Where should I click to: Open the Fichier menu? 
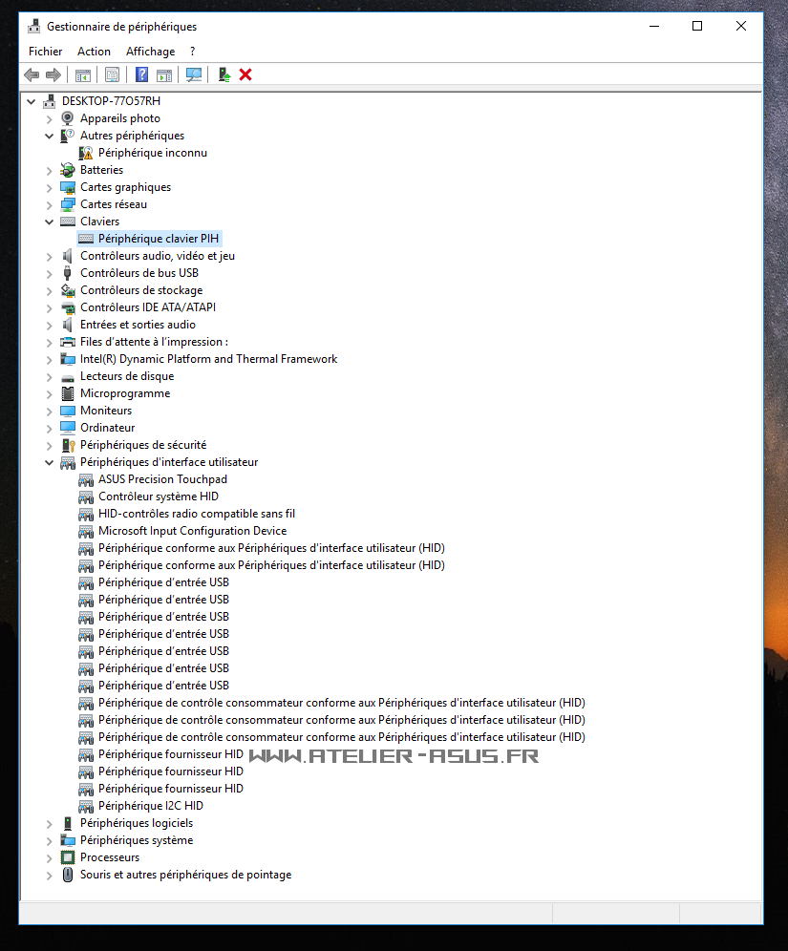pos(45,52)
